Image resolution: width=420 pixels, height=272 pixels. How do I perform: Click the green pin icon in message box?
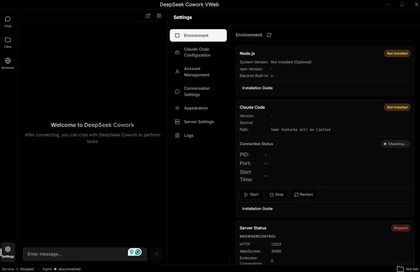click(131, 252)
